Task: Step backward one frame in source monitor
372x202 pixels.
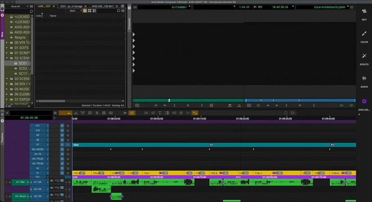Action: [x=156, y=105]
